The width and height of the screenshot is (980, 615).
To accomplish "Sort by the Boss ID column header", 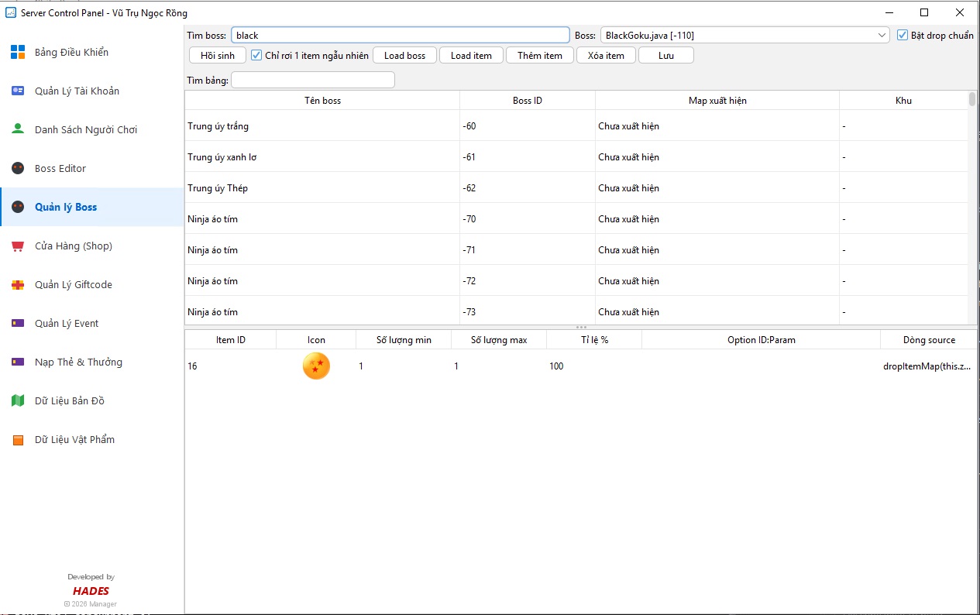I will 528,100.
